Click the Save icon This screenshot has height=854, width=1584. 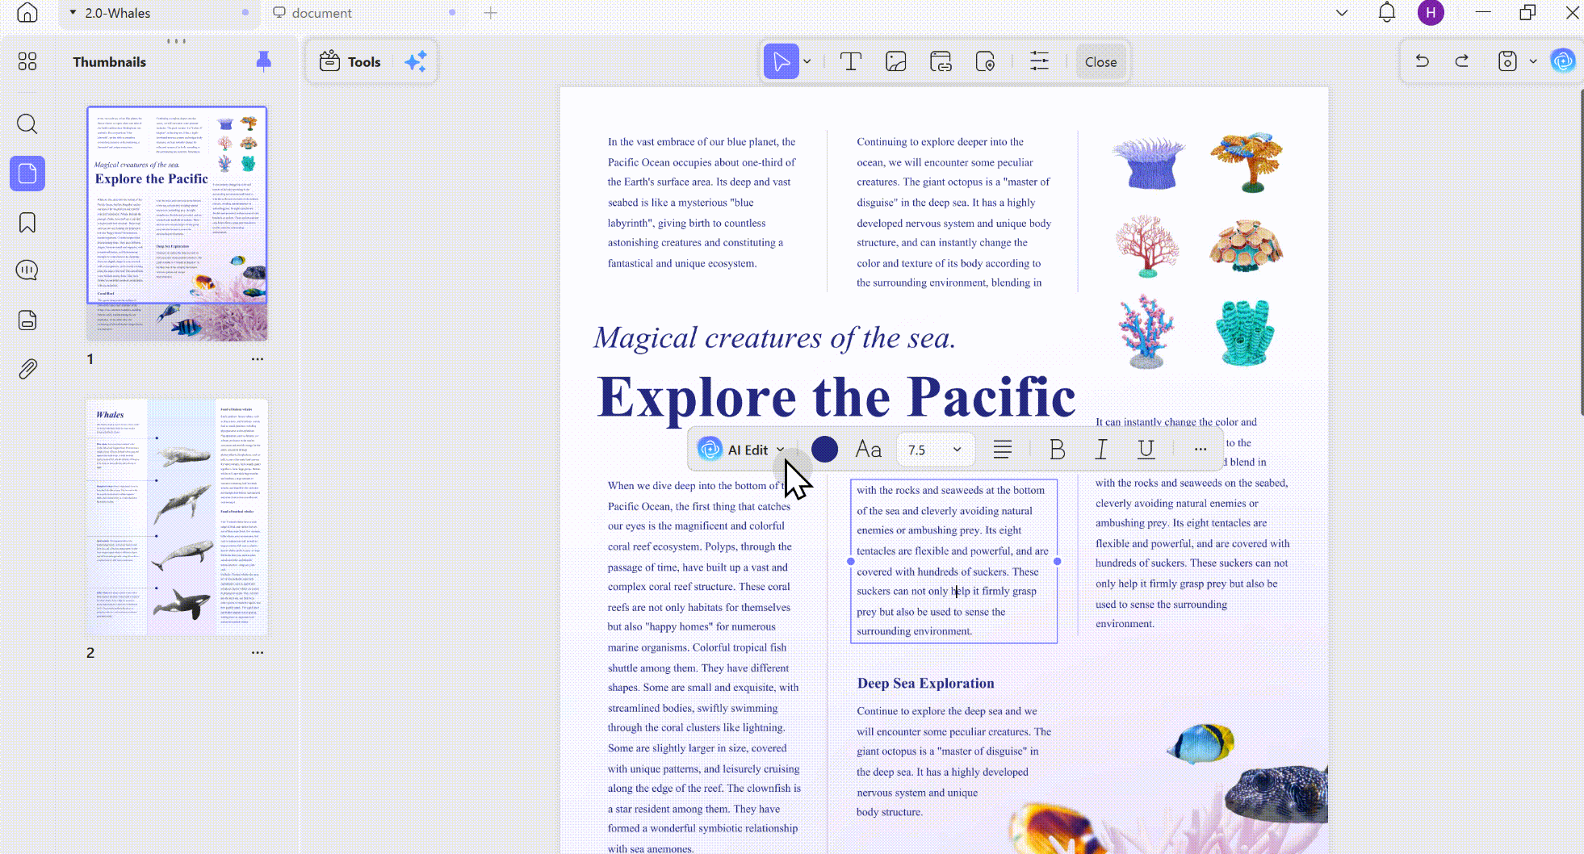(1507, 61)
